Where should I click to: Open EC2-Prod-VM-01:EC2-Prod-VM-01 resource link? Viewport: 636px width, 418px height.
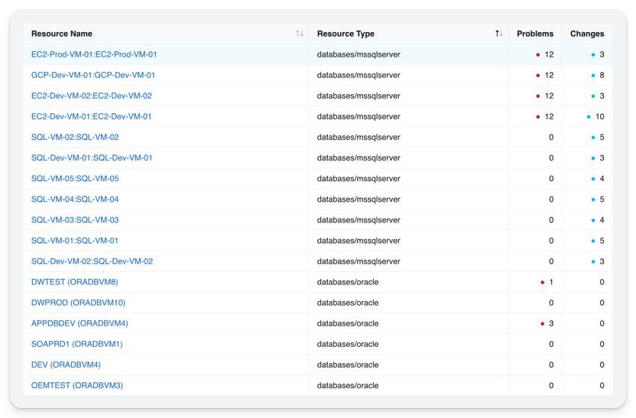click(94, 54)
